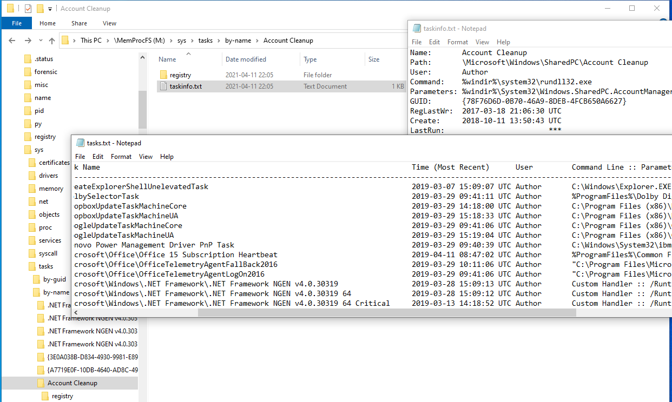Open View menu in tasks.txt Notepad

coord(146,156)
